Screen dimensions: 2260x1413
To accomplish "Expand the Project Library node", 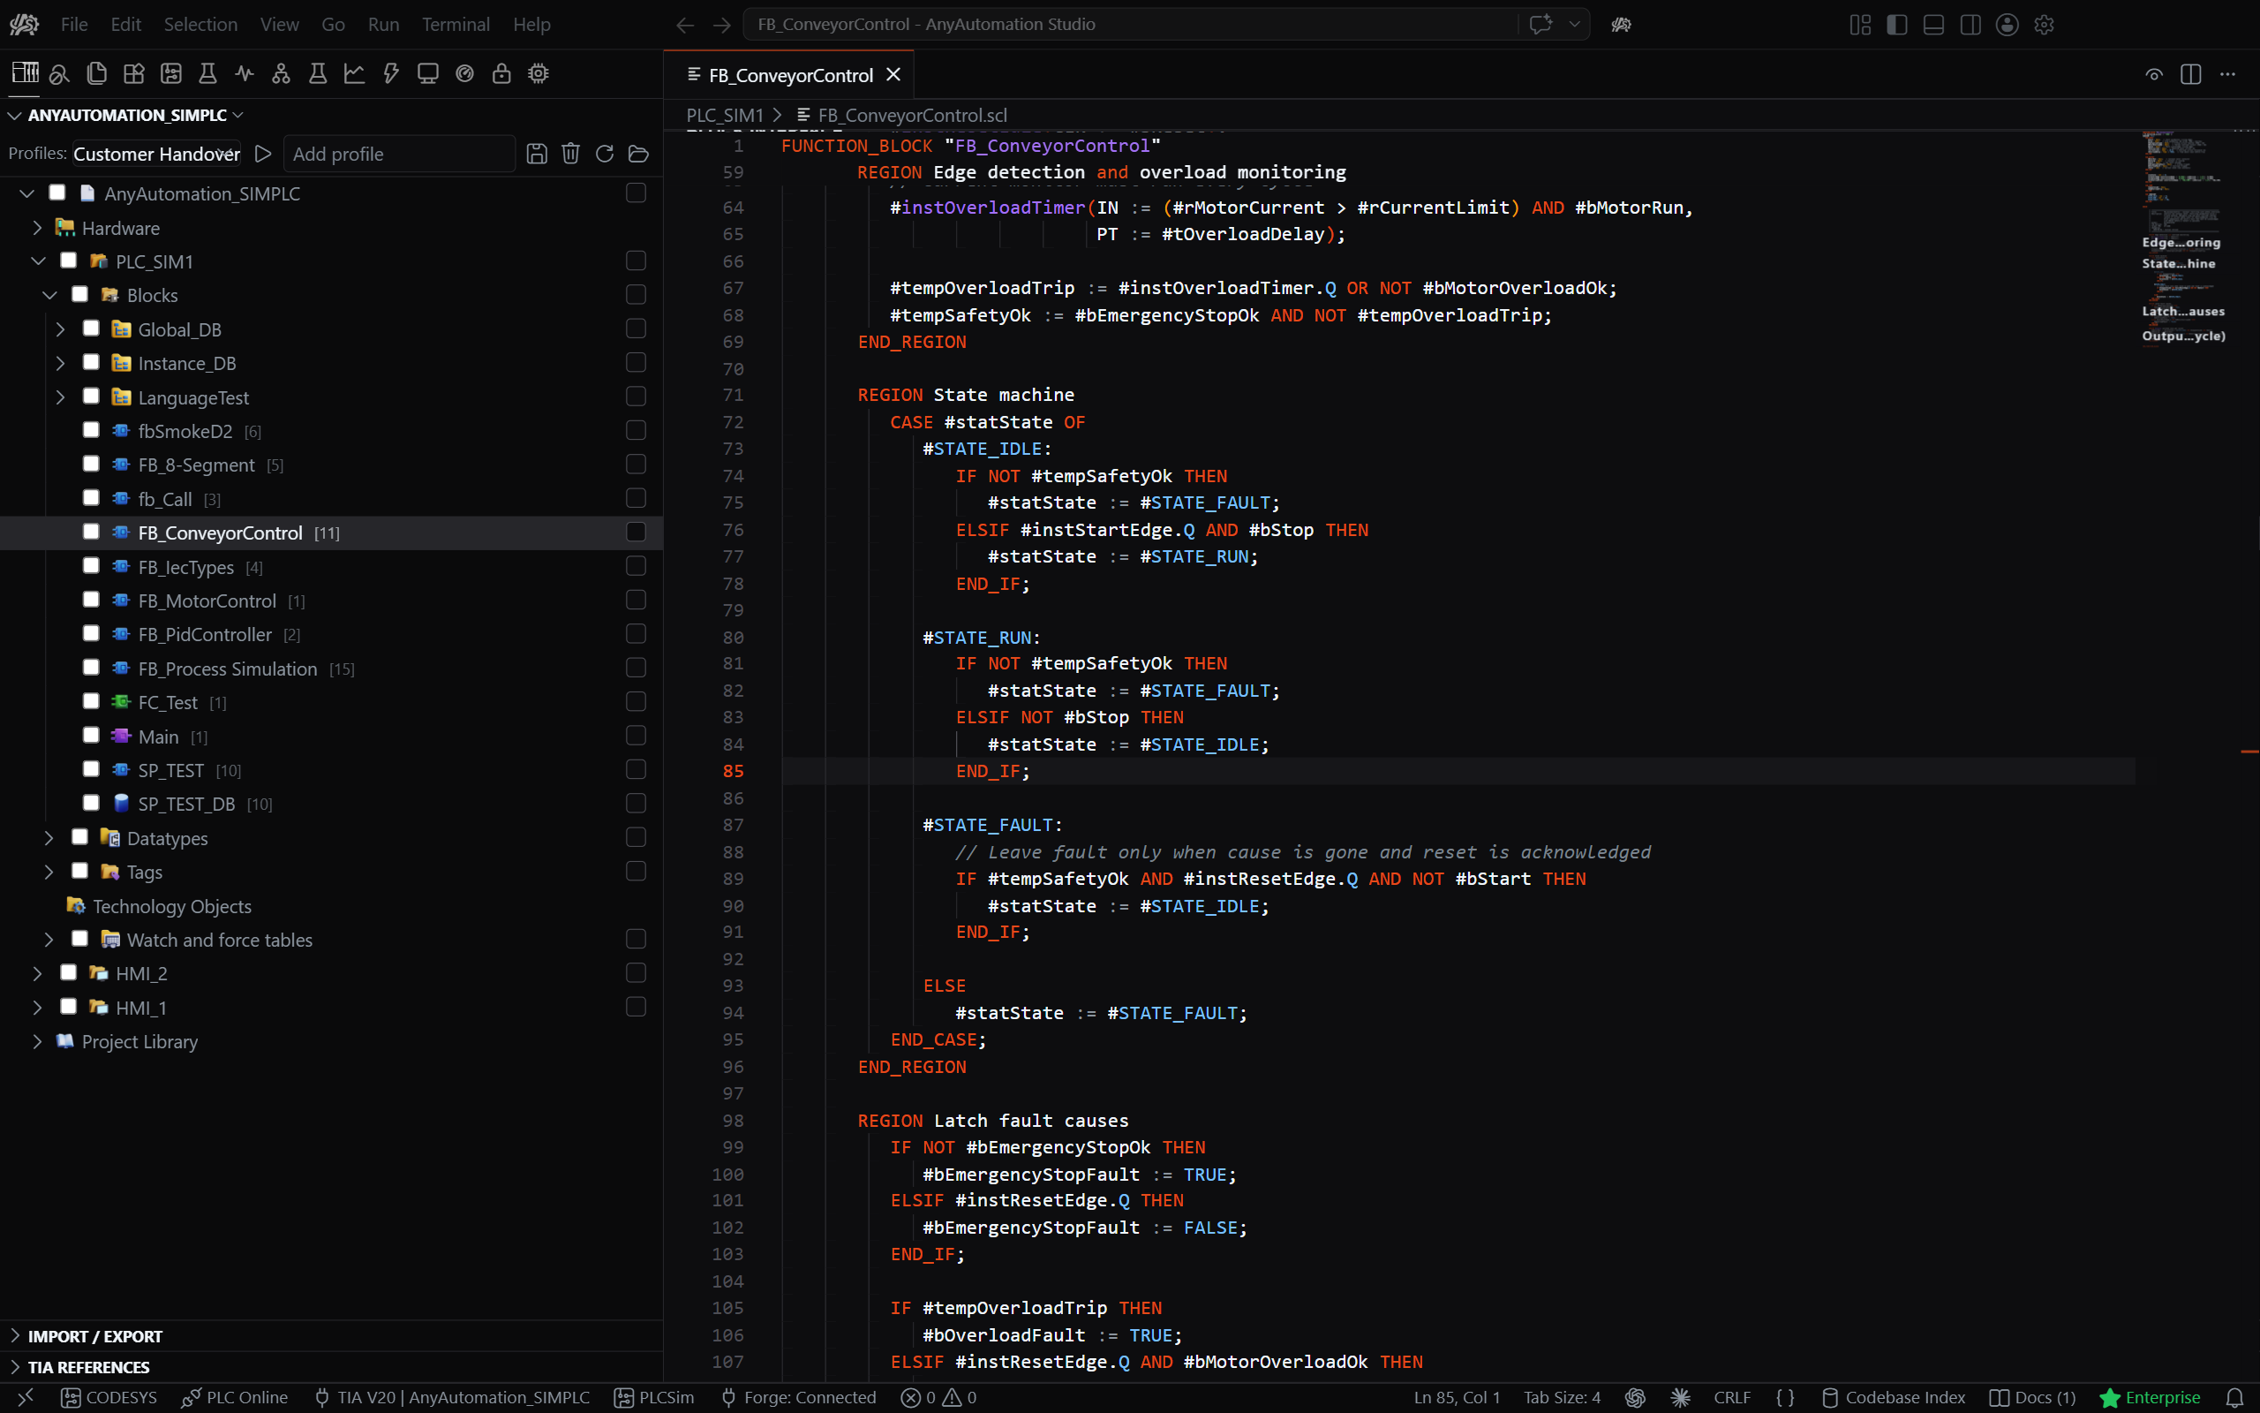I will 37,1041.
